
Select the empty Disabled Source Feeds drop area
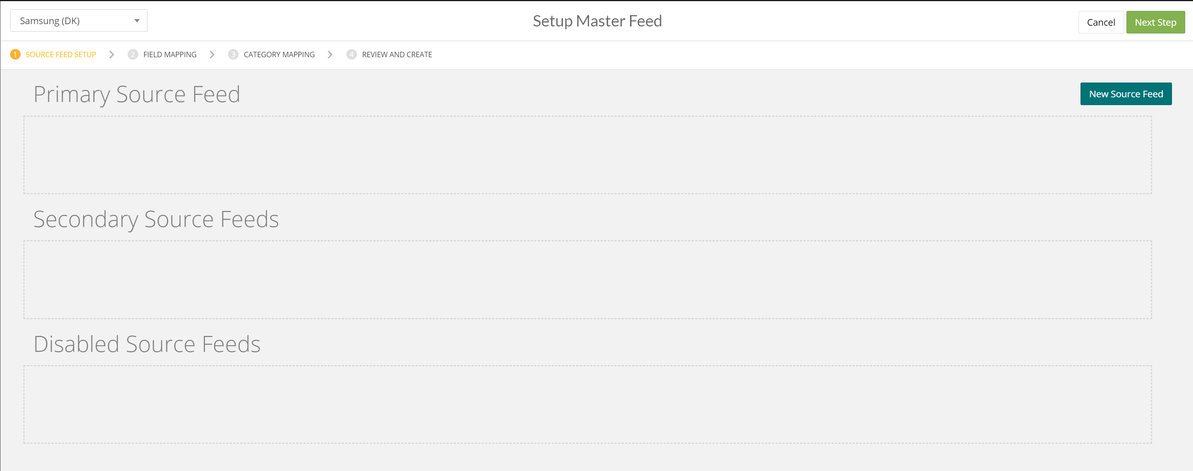588,405
